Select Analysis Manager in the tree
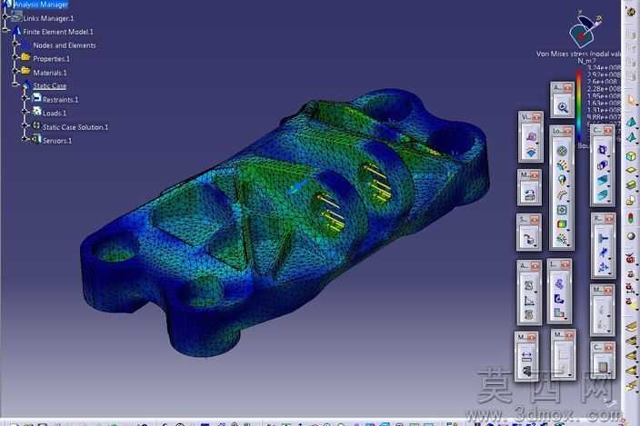This screenshot has height=426, width=640. click(41, 5)
